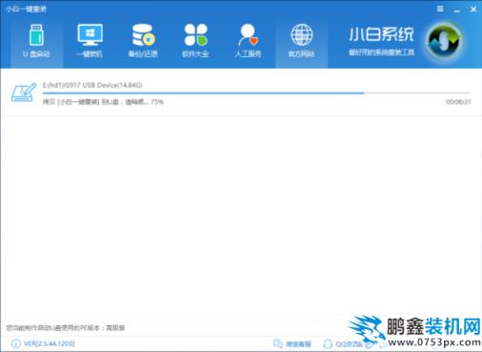Click the WeChat chat bubble icon
482x352 pixels.
[278, 343]
